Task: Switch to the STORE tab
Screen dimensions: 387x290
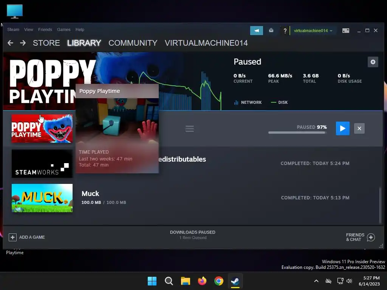Action: [46, 43]
